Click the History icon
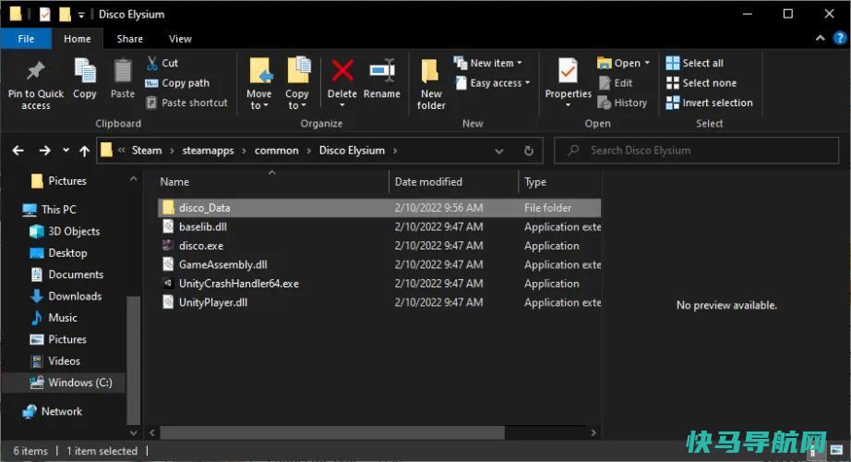Screen dimensions: 851x462 (605, 103)
